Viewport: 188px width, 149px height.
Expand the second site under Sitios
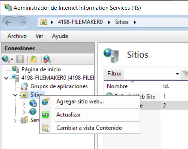tap(24, 112)
